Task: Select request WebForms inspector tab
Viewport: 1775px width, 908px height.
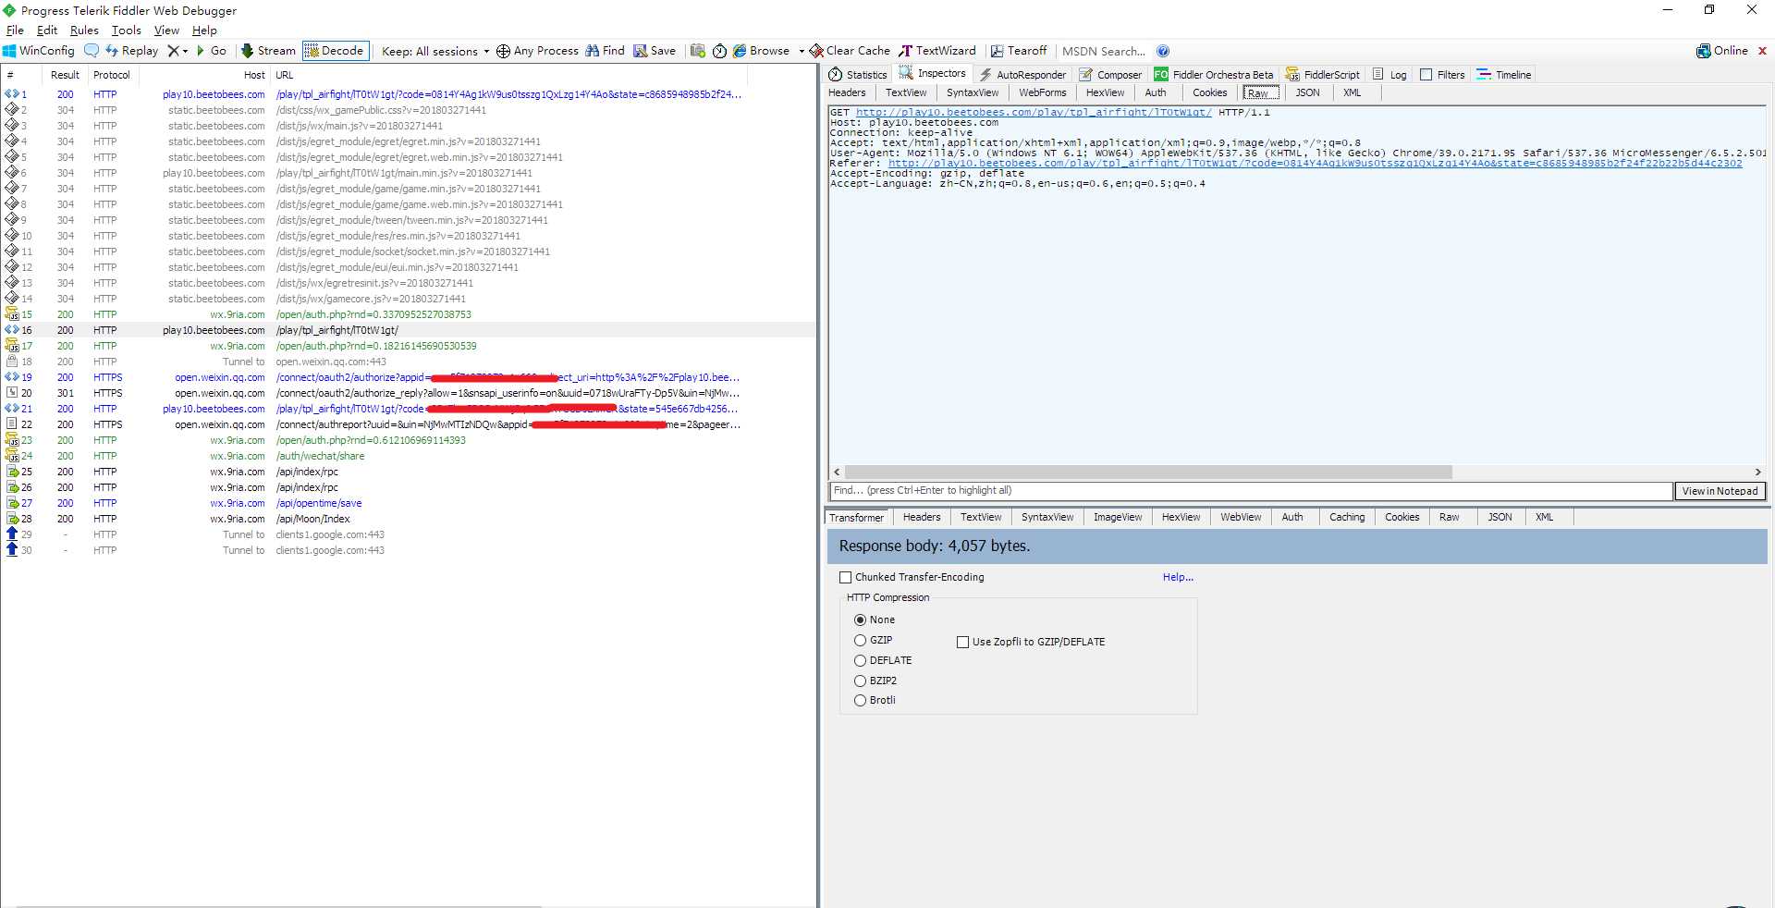Action: [1042, 92]
